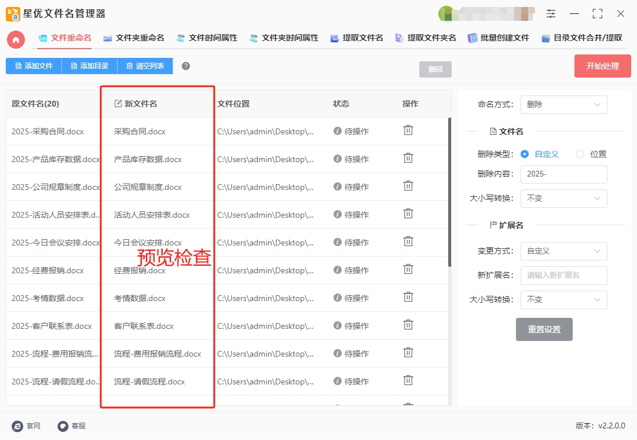The height and width of the screenshot is (440, 637).
Task: Select the 自定义 delete type radio
Action: 525,154
